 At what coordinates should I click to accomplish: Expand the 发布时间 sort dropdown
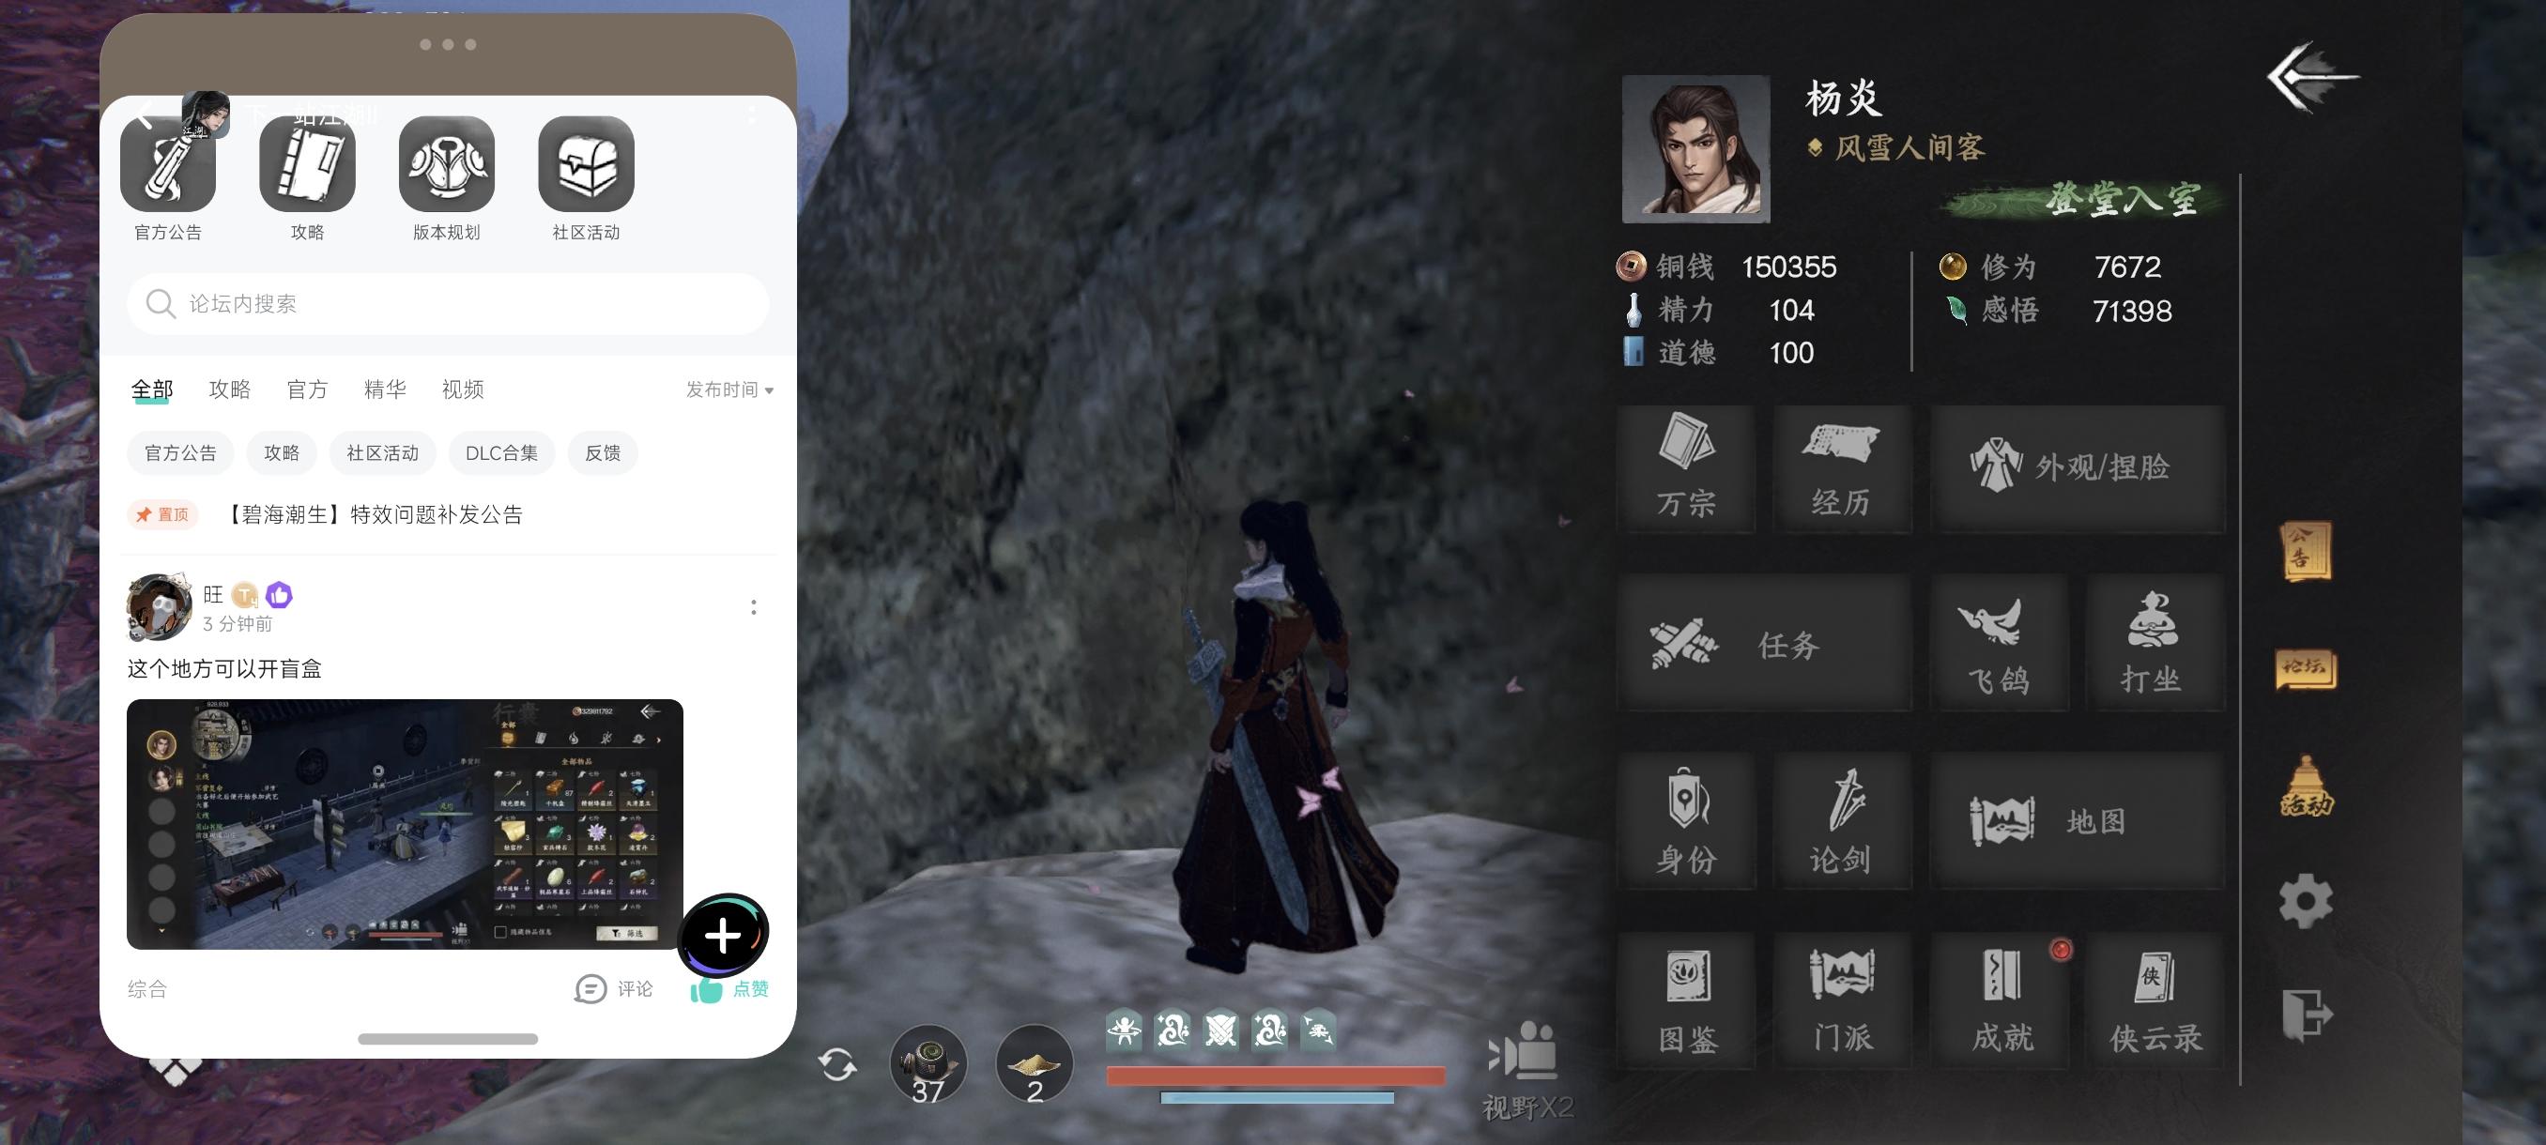point(729,389)
